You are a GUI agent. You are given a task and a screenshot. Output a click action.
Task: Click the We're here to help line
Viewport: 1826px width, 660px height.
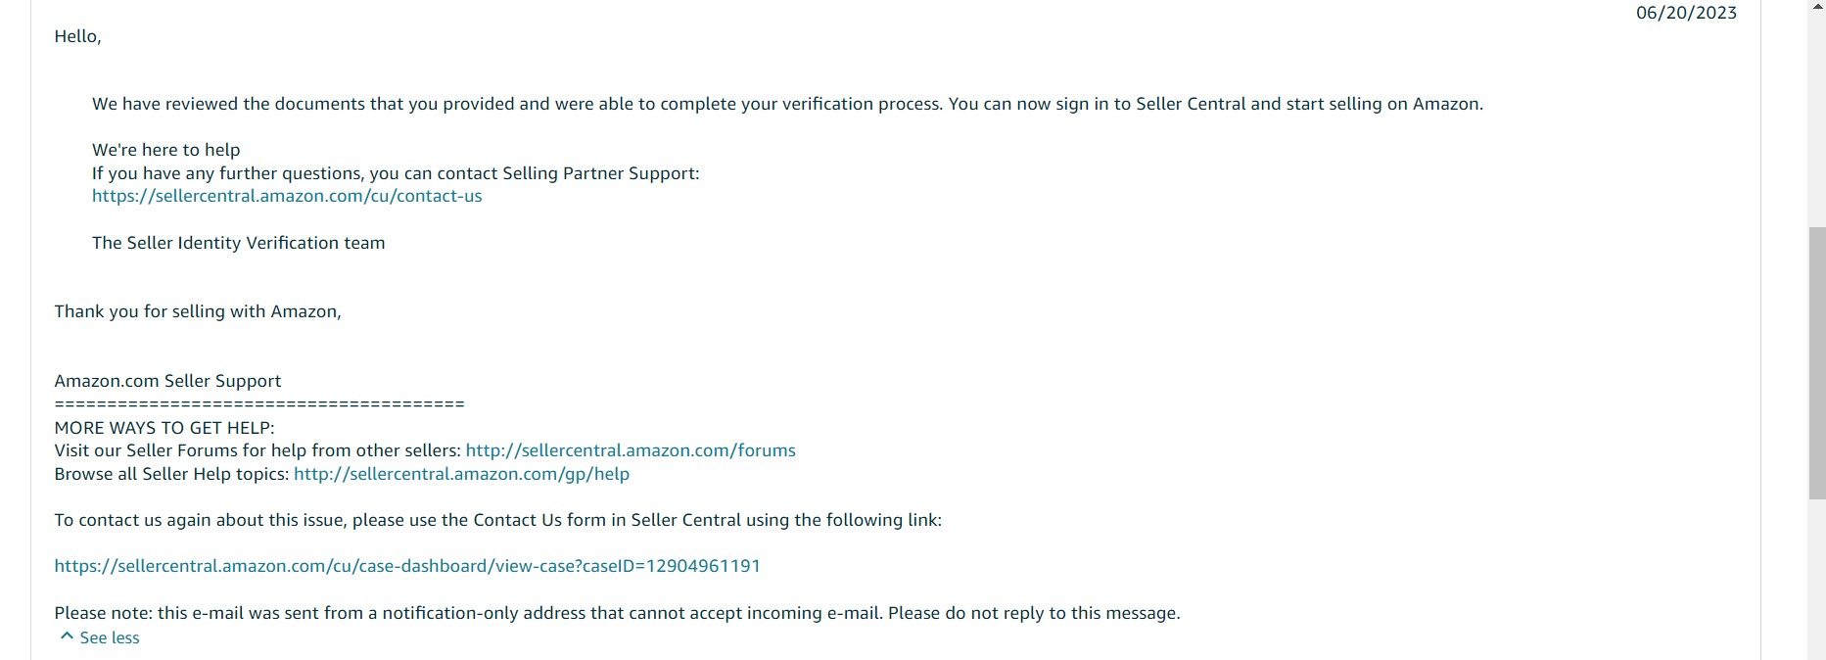(165, 150)
